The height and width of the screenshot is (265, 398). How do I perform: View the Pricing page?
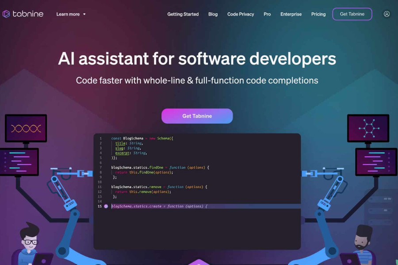coord(318,14)
